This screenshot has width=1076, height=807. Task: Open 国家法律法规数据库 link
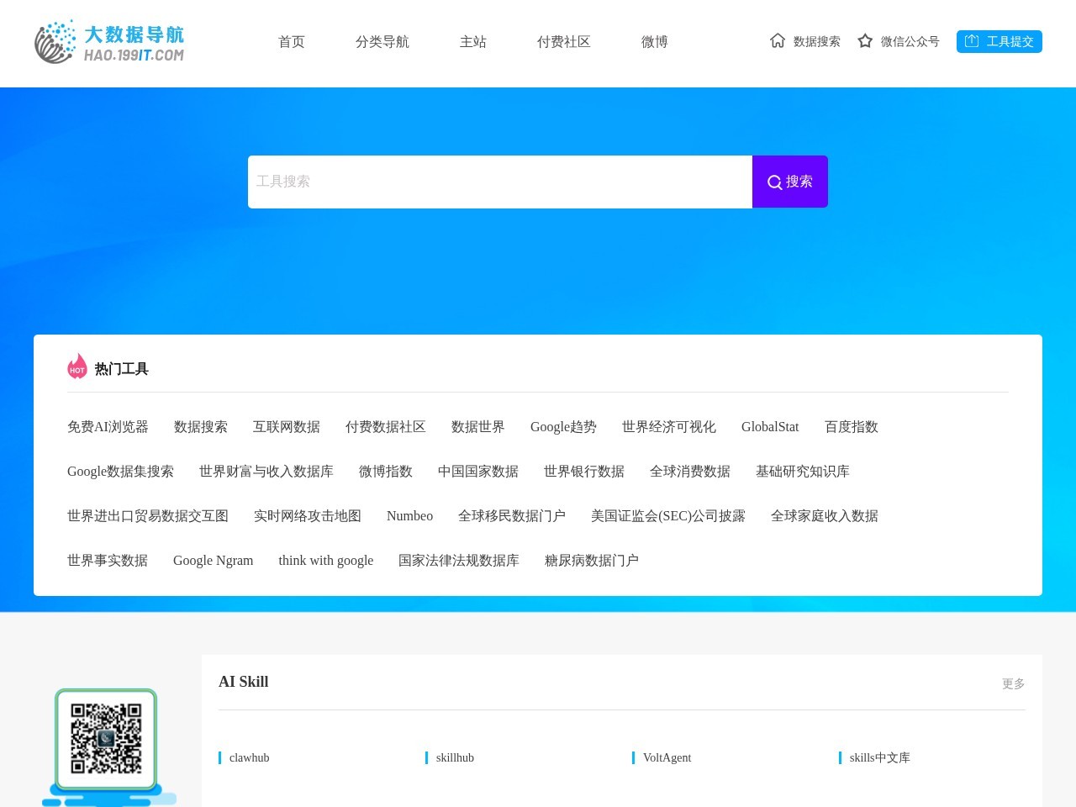tap(459, 561)
